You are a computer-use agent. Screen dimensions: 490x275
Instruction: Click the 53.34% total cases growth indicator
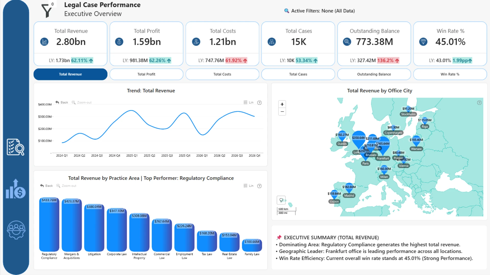307,60
